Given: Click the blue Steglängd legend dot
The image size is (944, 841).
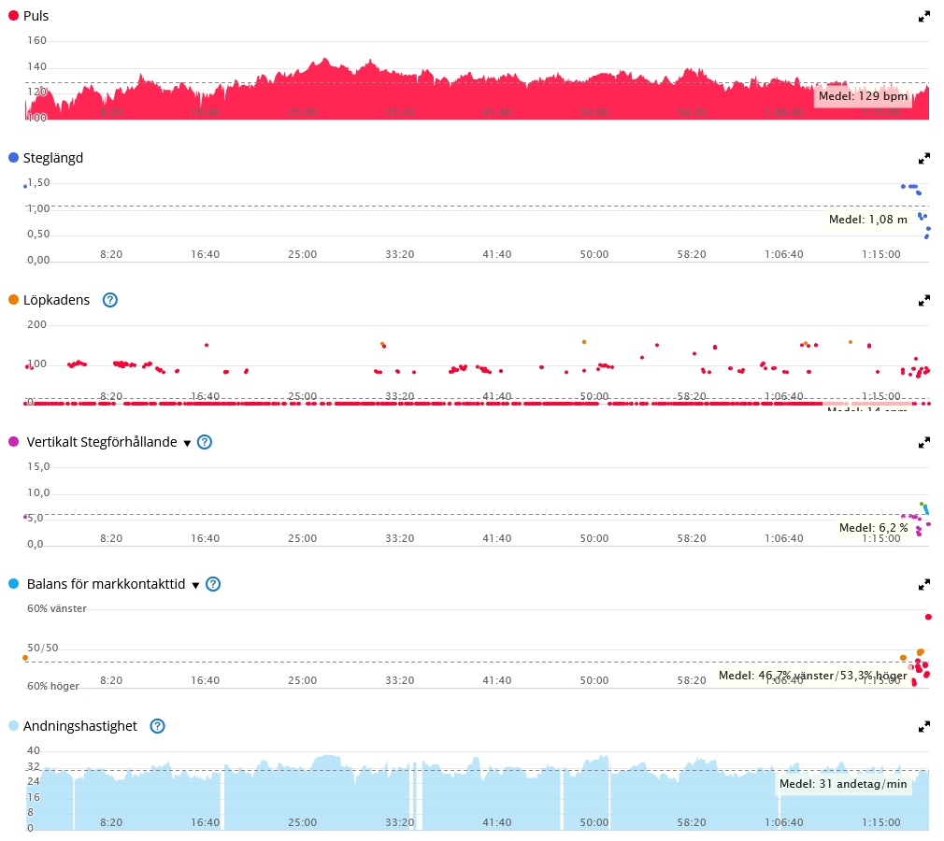Looking at the screenshot, I should (13, 158).
